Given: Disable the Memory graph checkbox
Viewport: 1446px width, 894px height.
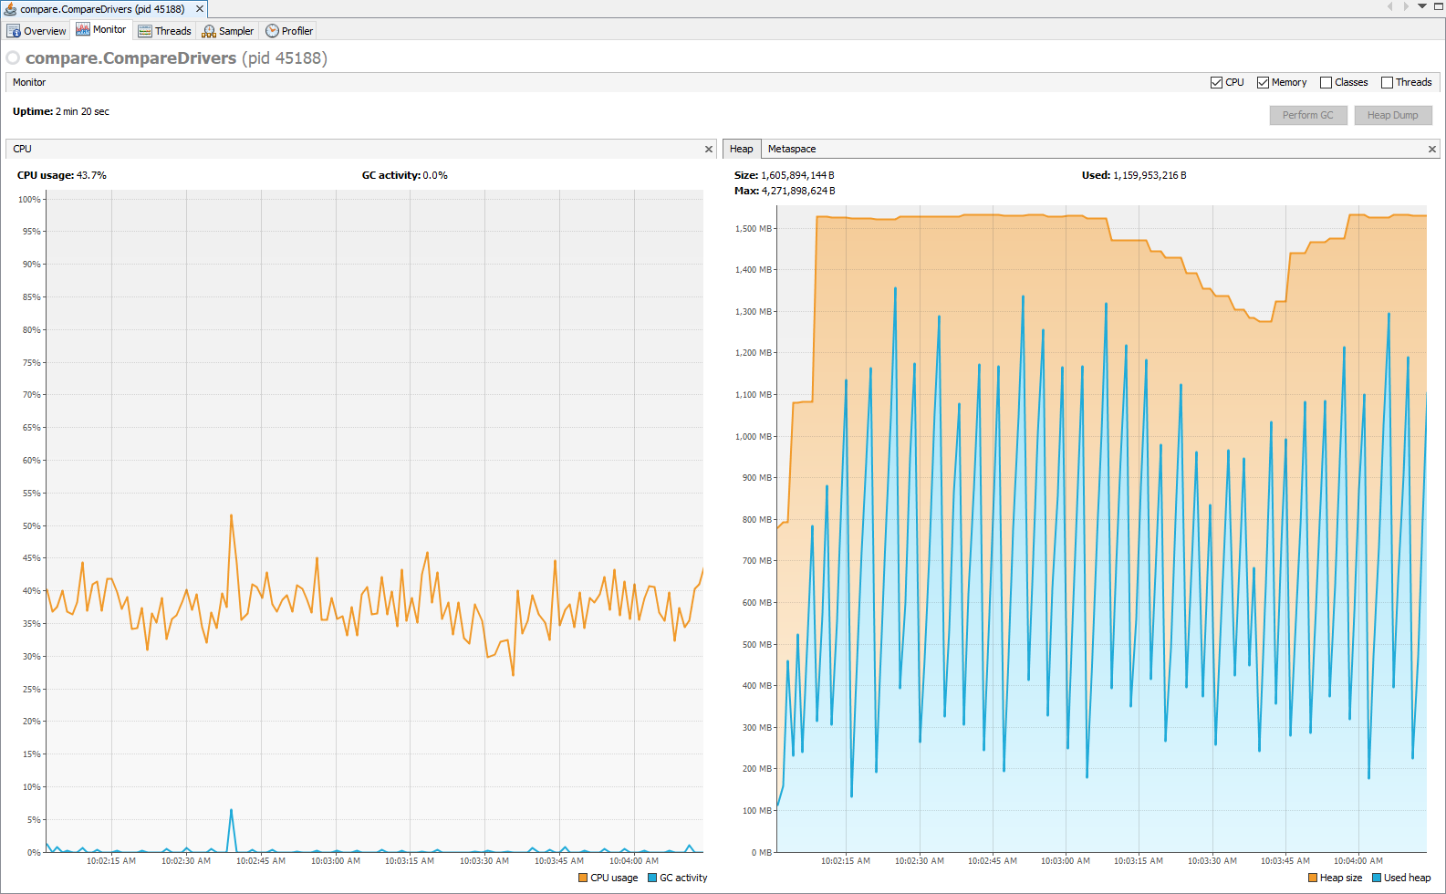Looking at the screenshot, I should [1263, 82].
